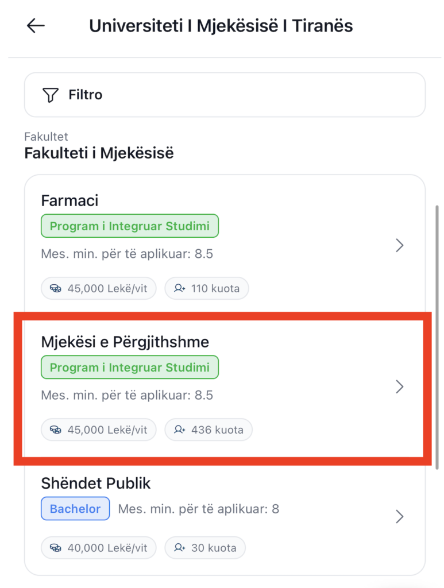Select the Farmaci program title
The width and height of the screenshot is (444, 588).
[70, 200]
